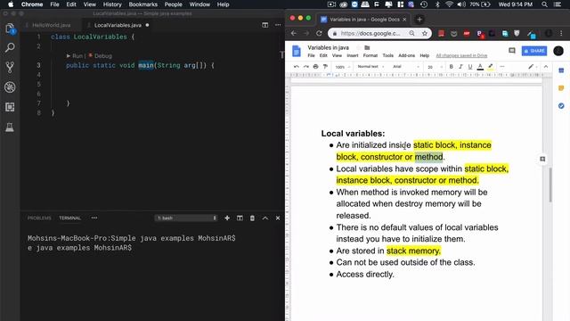
Task: Open the highlight color picker
Action: pyautogui.click(x=491, y=67)
